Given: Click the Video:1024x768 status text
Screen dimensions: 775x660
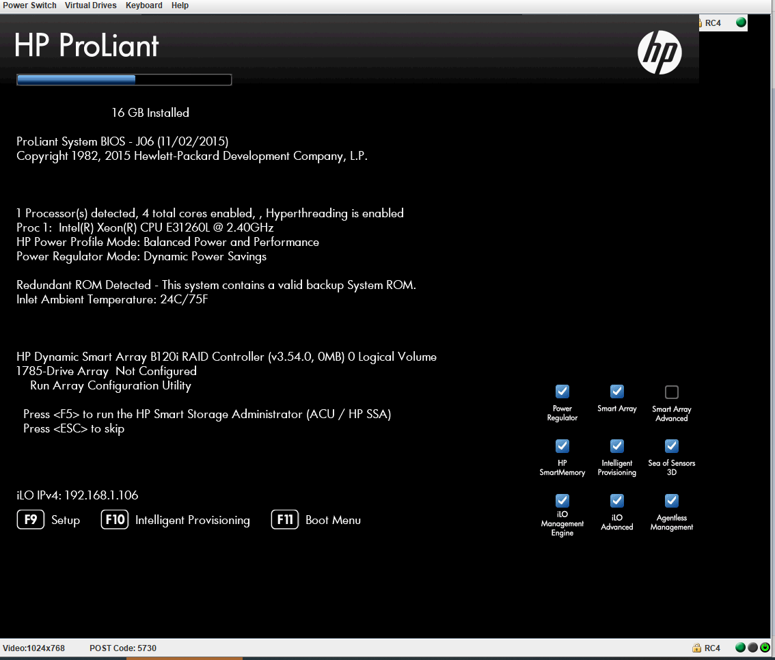Looking at the screenshot, I should 33,648.
